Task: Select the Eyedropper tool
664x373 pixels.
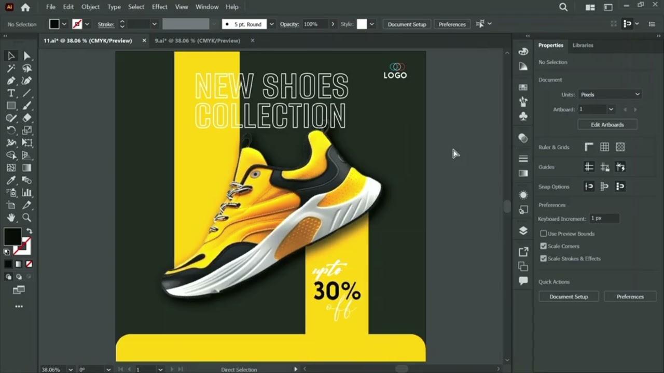Action: point(11,180)
